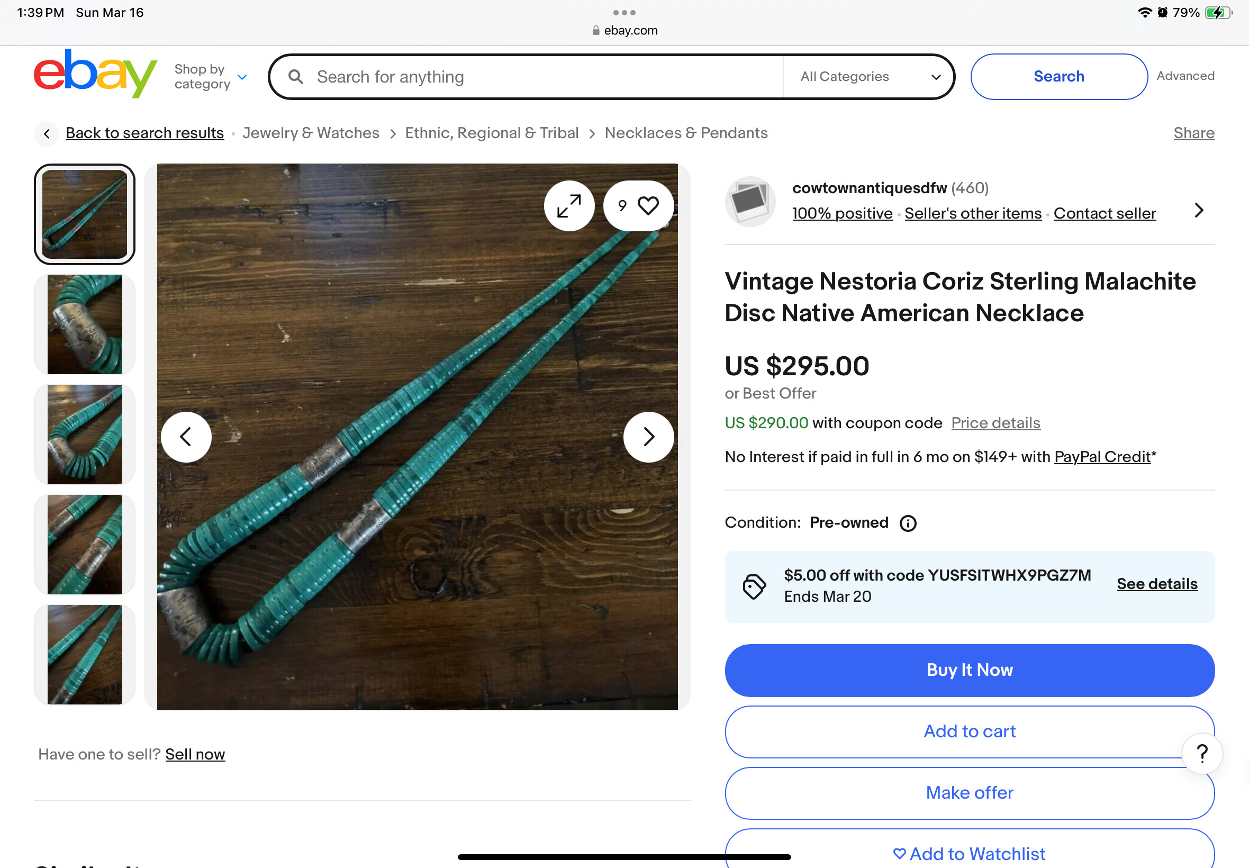Click the Buy It Now button

click(970, 670)
